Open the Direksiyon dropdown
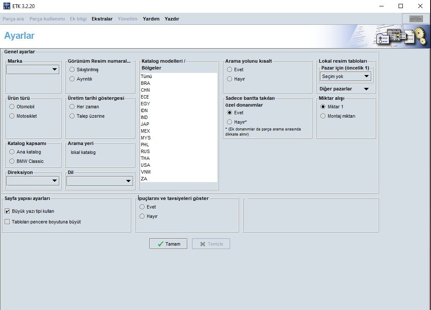This screenshot has height=310, width=431. tap(33, 181)
